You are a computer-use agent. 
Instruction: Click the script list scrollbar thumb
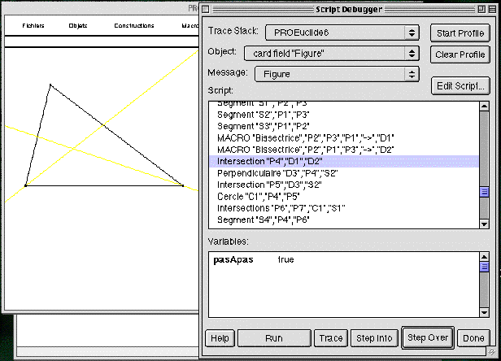coord(484,192)
